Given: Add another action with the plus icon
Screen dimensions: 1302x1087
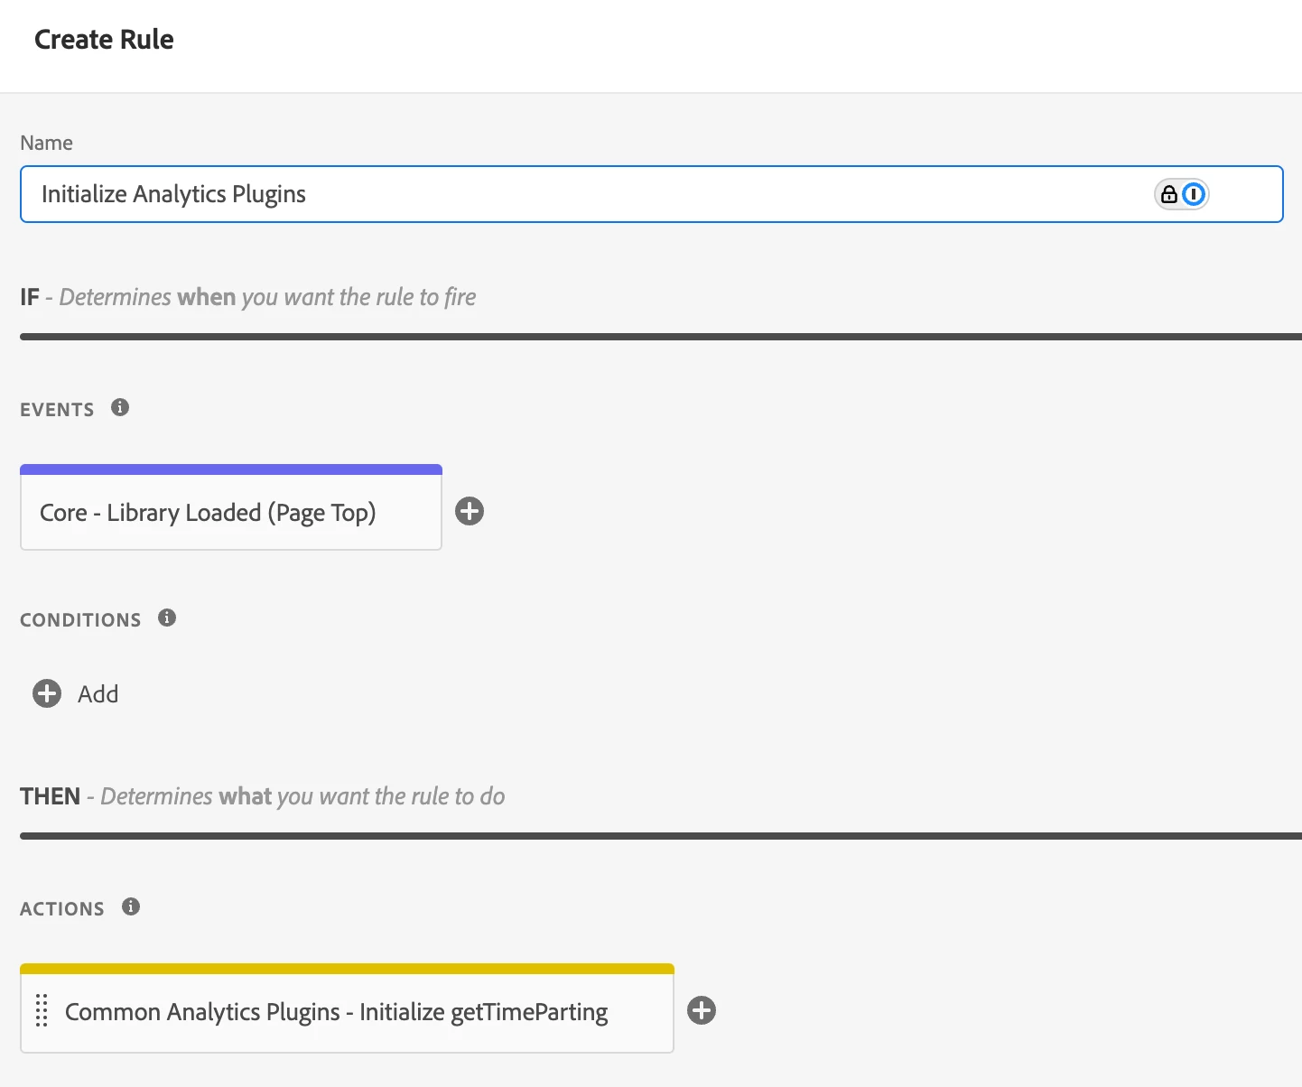Looking at the screenshot, I should coord(702,1011).
